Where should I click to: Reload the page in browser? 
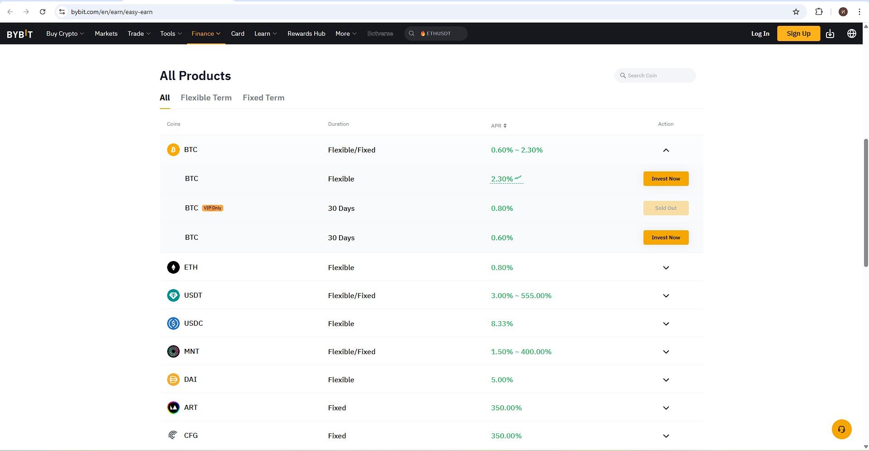click(x=43, y=12)
